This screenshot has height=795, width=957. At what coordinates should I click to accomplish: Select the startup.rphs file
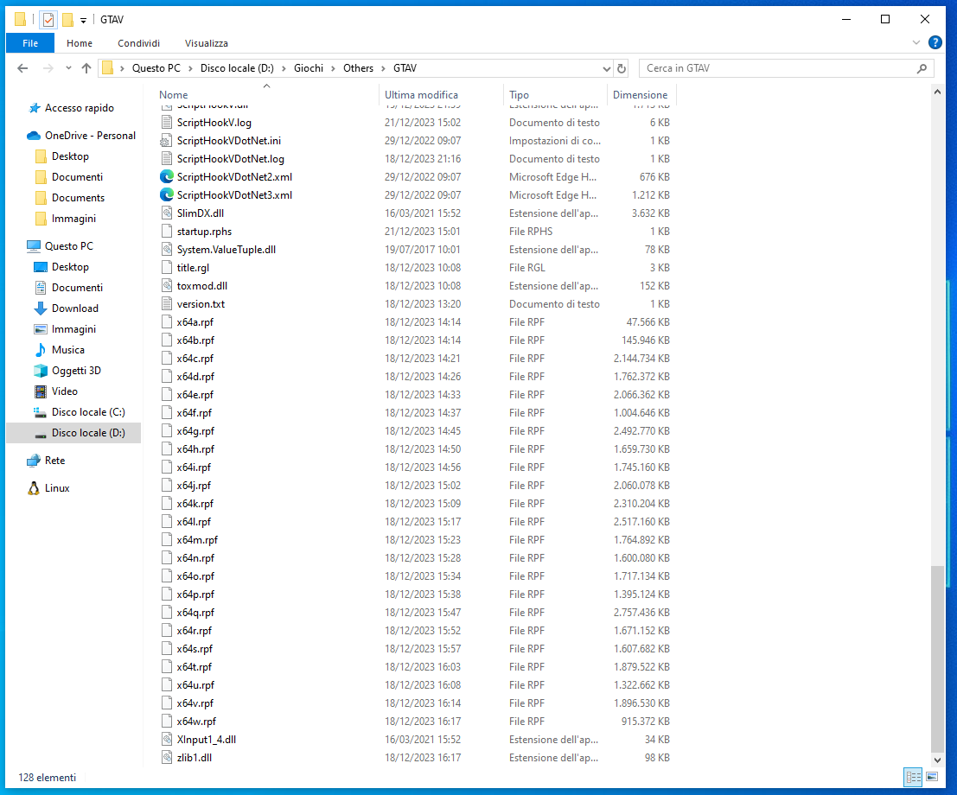pyautogui.click(x=204, y=232)
